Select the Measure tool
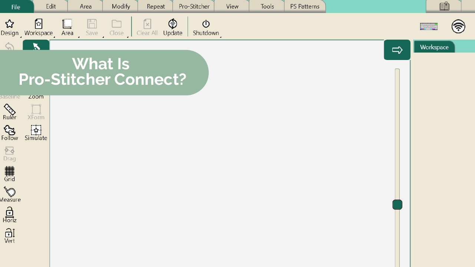The image size is (475, 267). (10, 192)
